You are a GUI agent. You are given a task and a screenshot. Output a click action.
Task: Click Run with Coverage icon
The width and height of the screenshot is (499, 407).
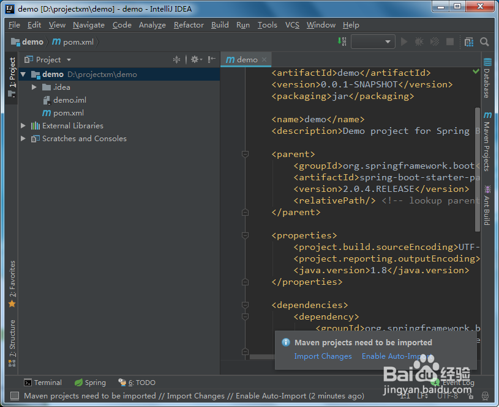click(x=434, y=42)
